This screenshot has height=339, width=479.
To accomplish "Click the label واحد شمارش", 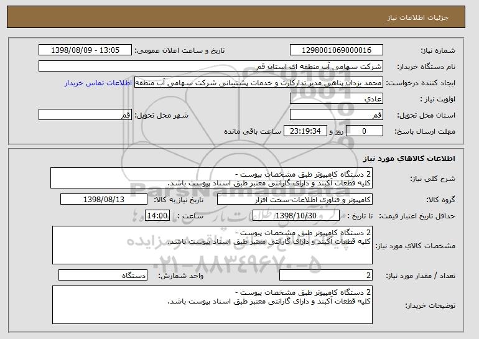I will click(x=180, y=276).
